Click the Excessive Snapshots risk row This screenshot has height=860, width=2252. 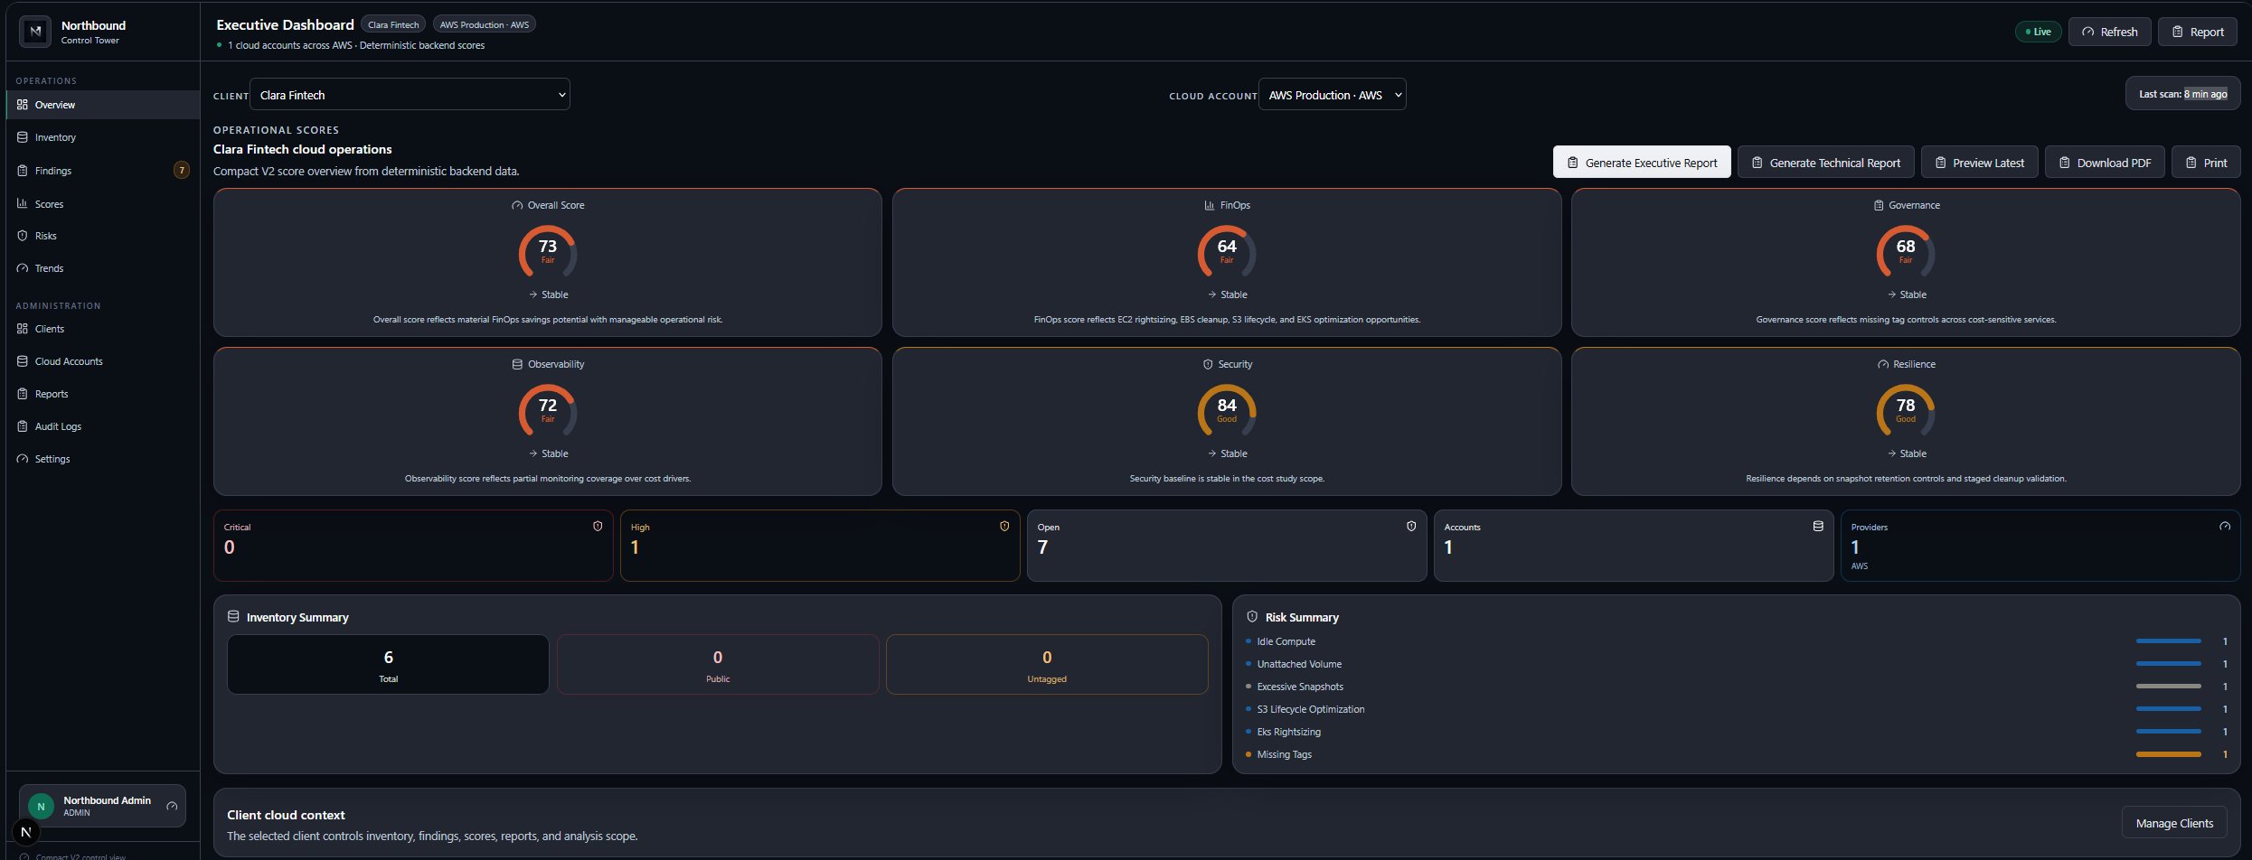point(1736,687)
